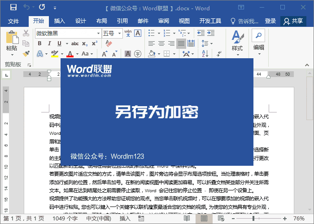
Task: Open Customize Quick Access Toolbar dropdown
Action: (x=55, y=8)
